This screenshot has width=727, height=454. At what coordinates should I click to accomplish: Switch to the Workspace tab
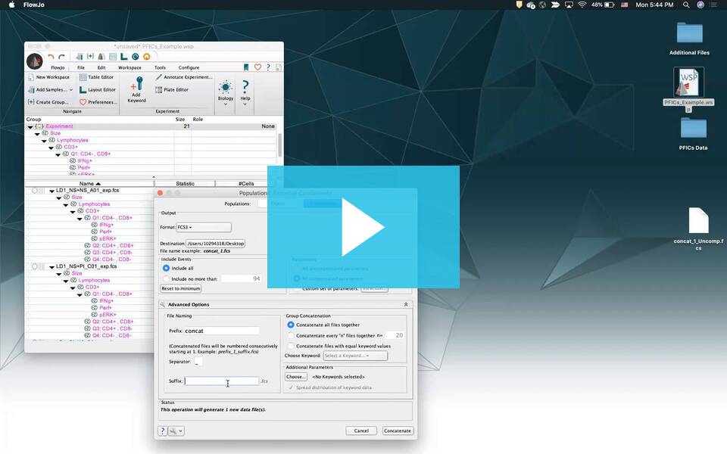129,67
